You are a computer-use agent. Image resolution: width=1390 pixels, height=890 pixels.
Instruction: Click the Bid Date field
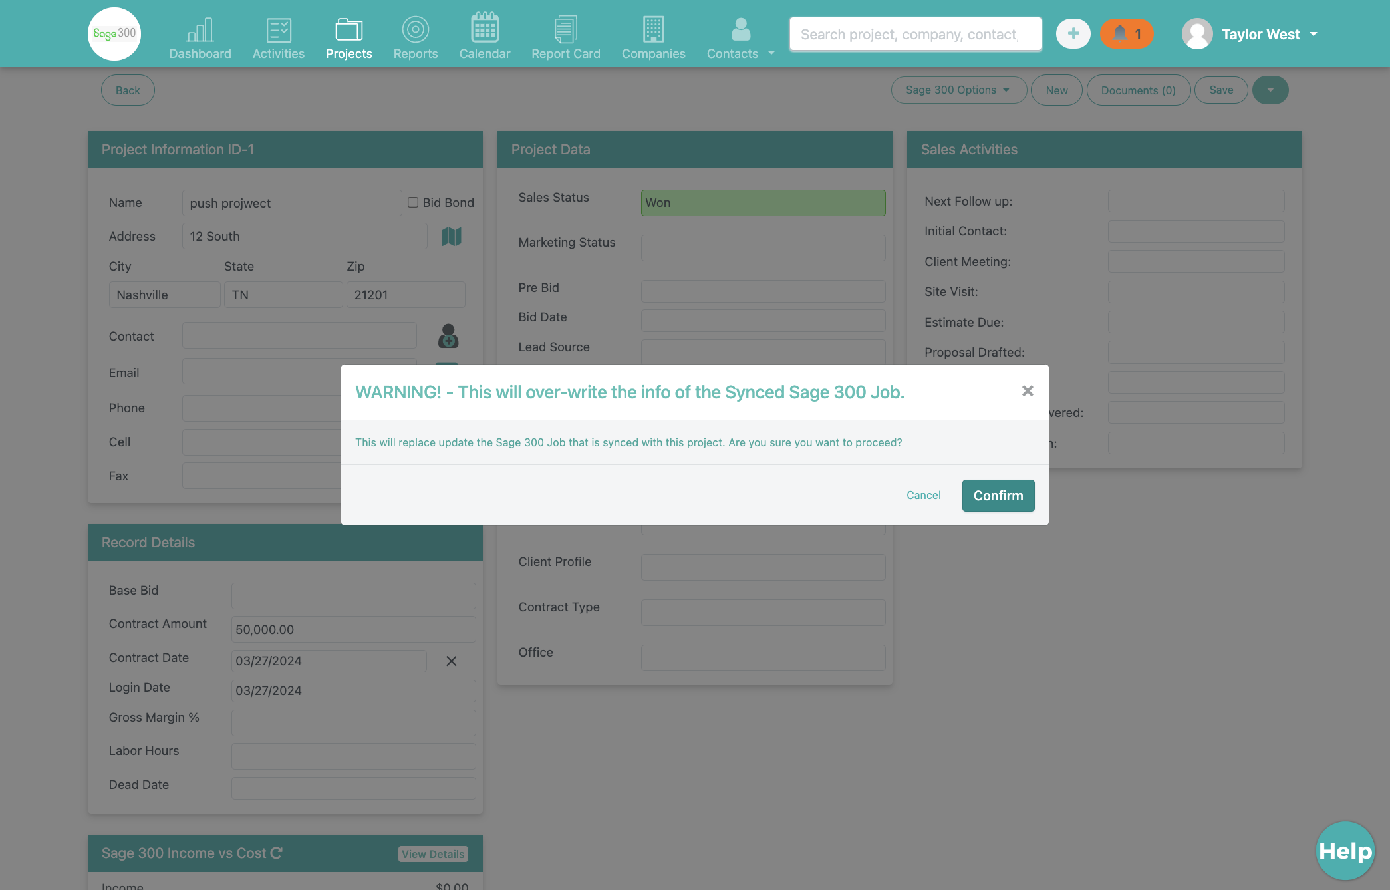tap(763, 321)
